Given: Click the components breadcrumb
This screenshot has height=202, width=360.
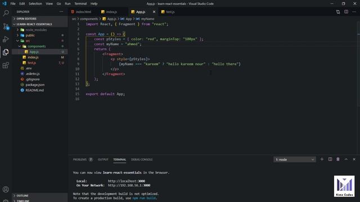Looking at the screenshot, I should click(x=89, y=19).
